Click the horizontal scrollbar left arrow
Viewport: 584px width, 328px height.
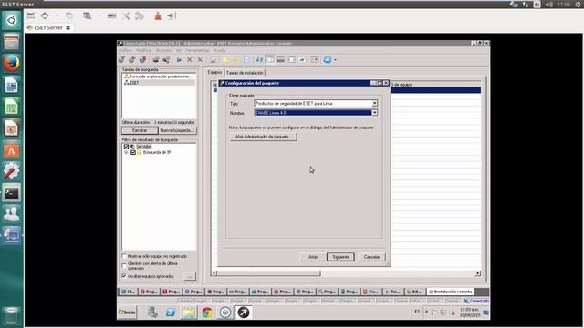pos(214,273)
